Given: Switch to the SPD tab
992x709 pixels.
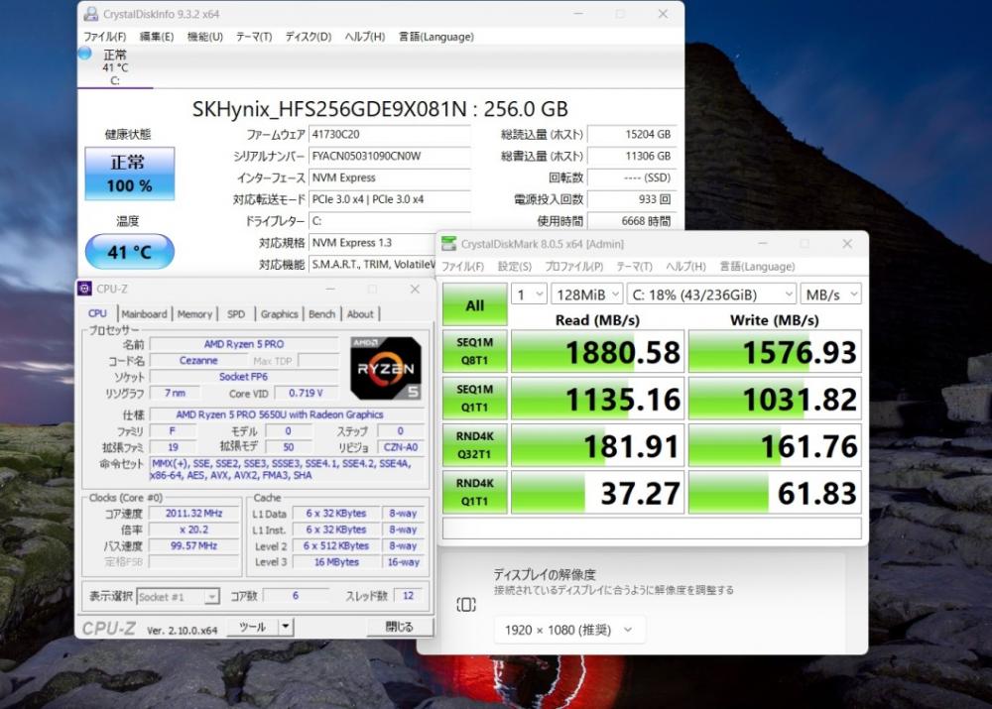Looking at the screenshot, I should 236,313.
